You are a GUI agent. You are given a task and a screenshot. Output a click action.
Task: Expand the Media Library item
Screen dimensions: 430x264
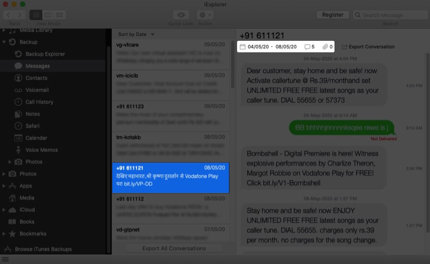[4, 30]
